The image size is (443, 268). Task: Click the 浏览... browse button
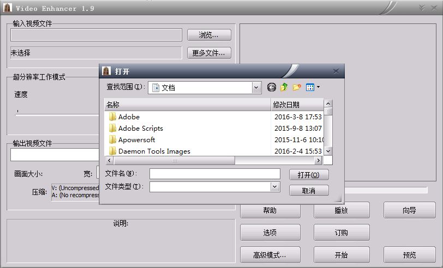(209, 35)
